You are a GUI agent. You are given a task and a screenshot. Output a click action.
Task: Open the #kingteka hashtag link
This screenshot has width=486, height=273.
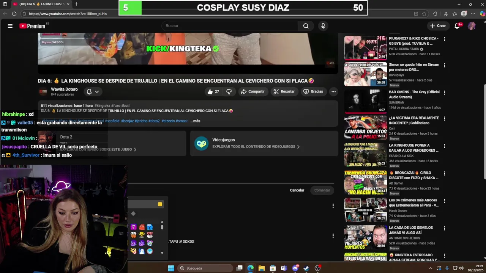click(102, 106)
